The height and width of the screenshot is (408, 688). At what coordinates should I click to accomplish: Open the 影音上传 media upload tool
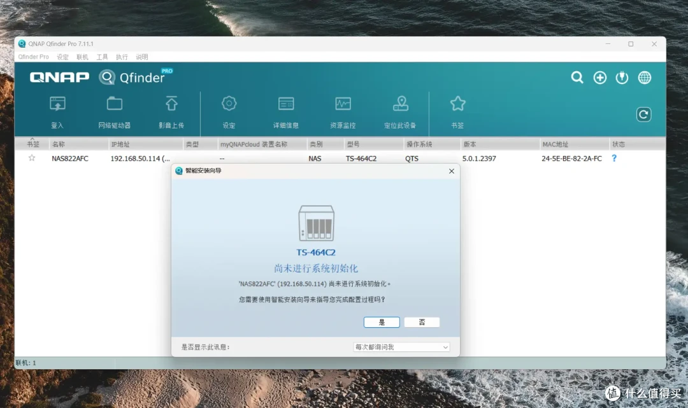pos(171,112)
